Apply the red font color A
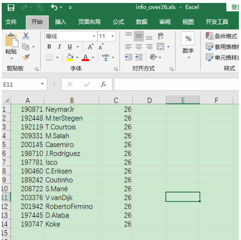 85,57
